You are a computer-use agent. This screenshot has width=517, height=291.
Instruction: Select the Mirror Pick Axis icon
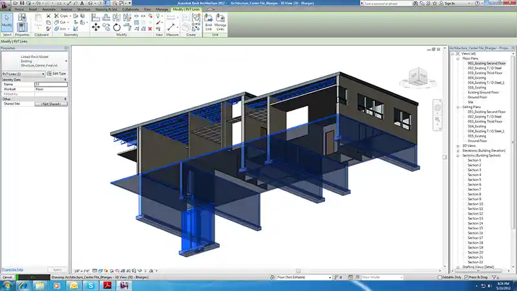click(x=117, y=17)
